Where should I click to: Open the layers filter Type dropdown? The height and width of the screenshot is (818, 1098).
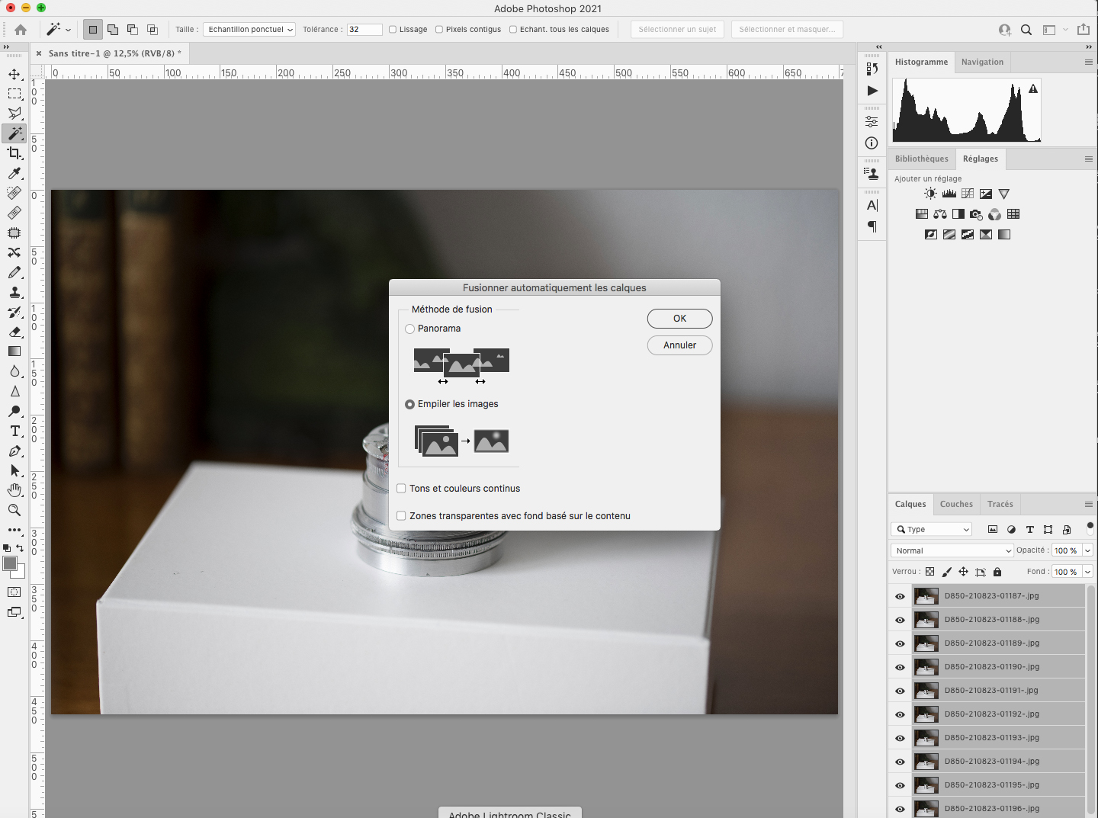coord(931,529)
